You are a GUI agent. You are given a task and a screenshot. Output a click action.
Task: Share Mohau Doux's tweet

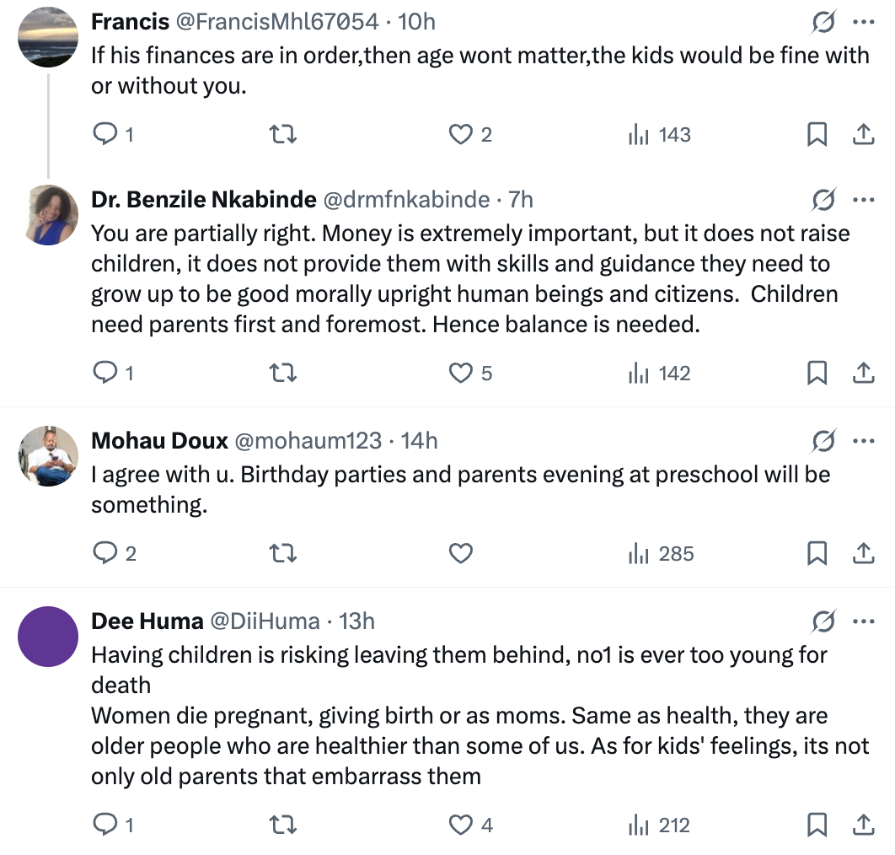[863, 554]
